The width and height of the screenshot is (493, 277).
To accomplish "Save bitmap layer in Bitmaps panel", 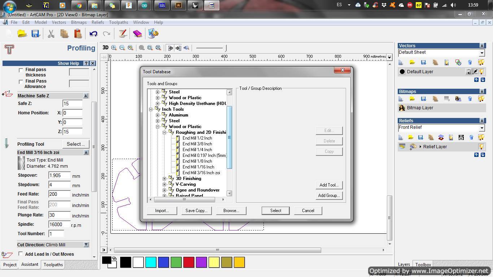I will point(423,98).
